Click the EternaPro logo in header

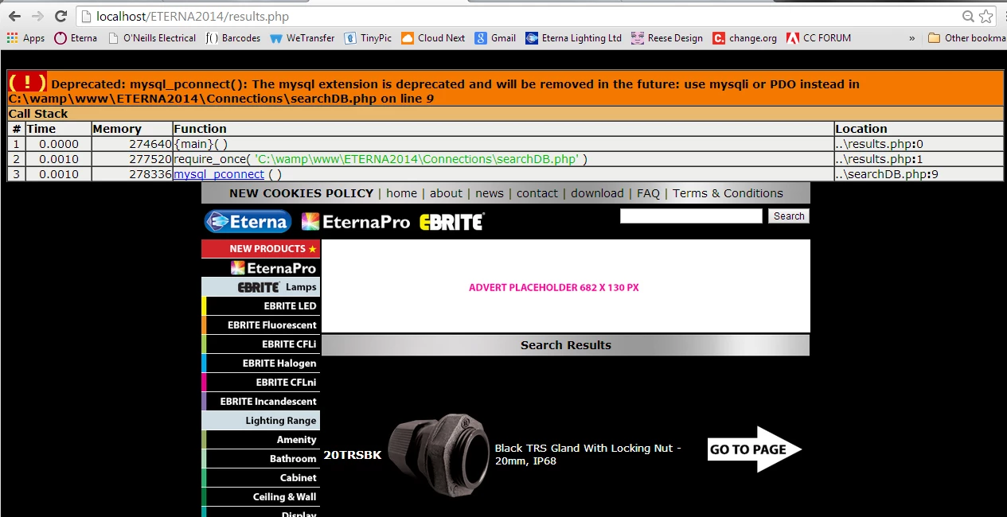click(x=355, y=222)
